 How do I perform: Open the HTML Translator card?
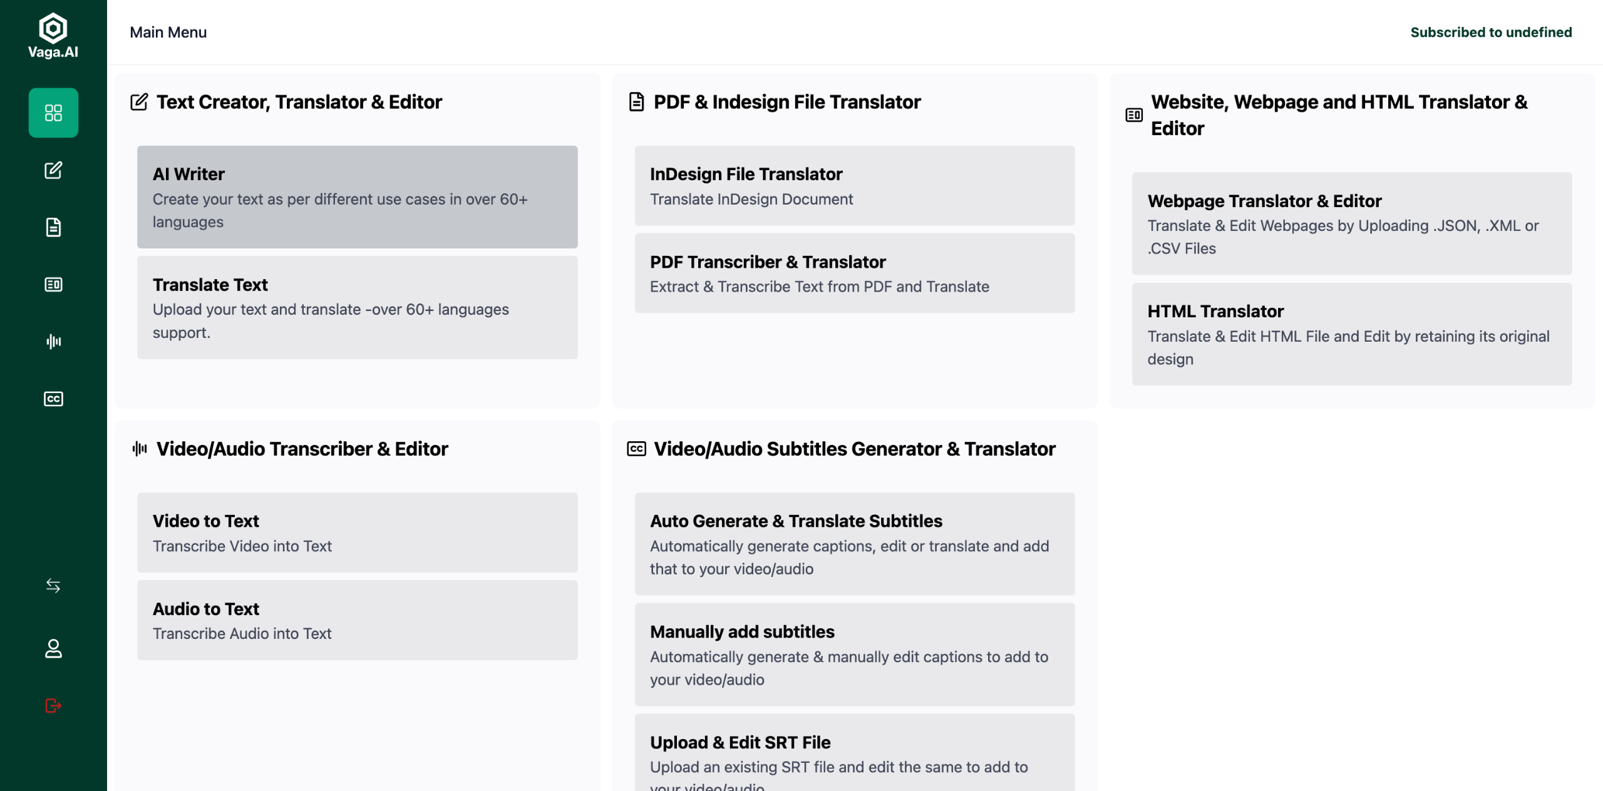[x=1351, y=334]
